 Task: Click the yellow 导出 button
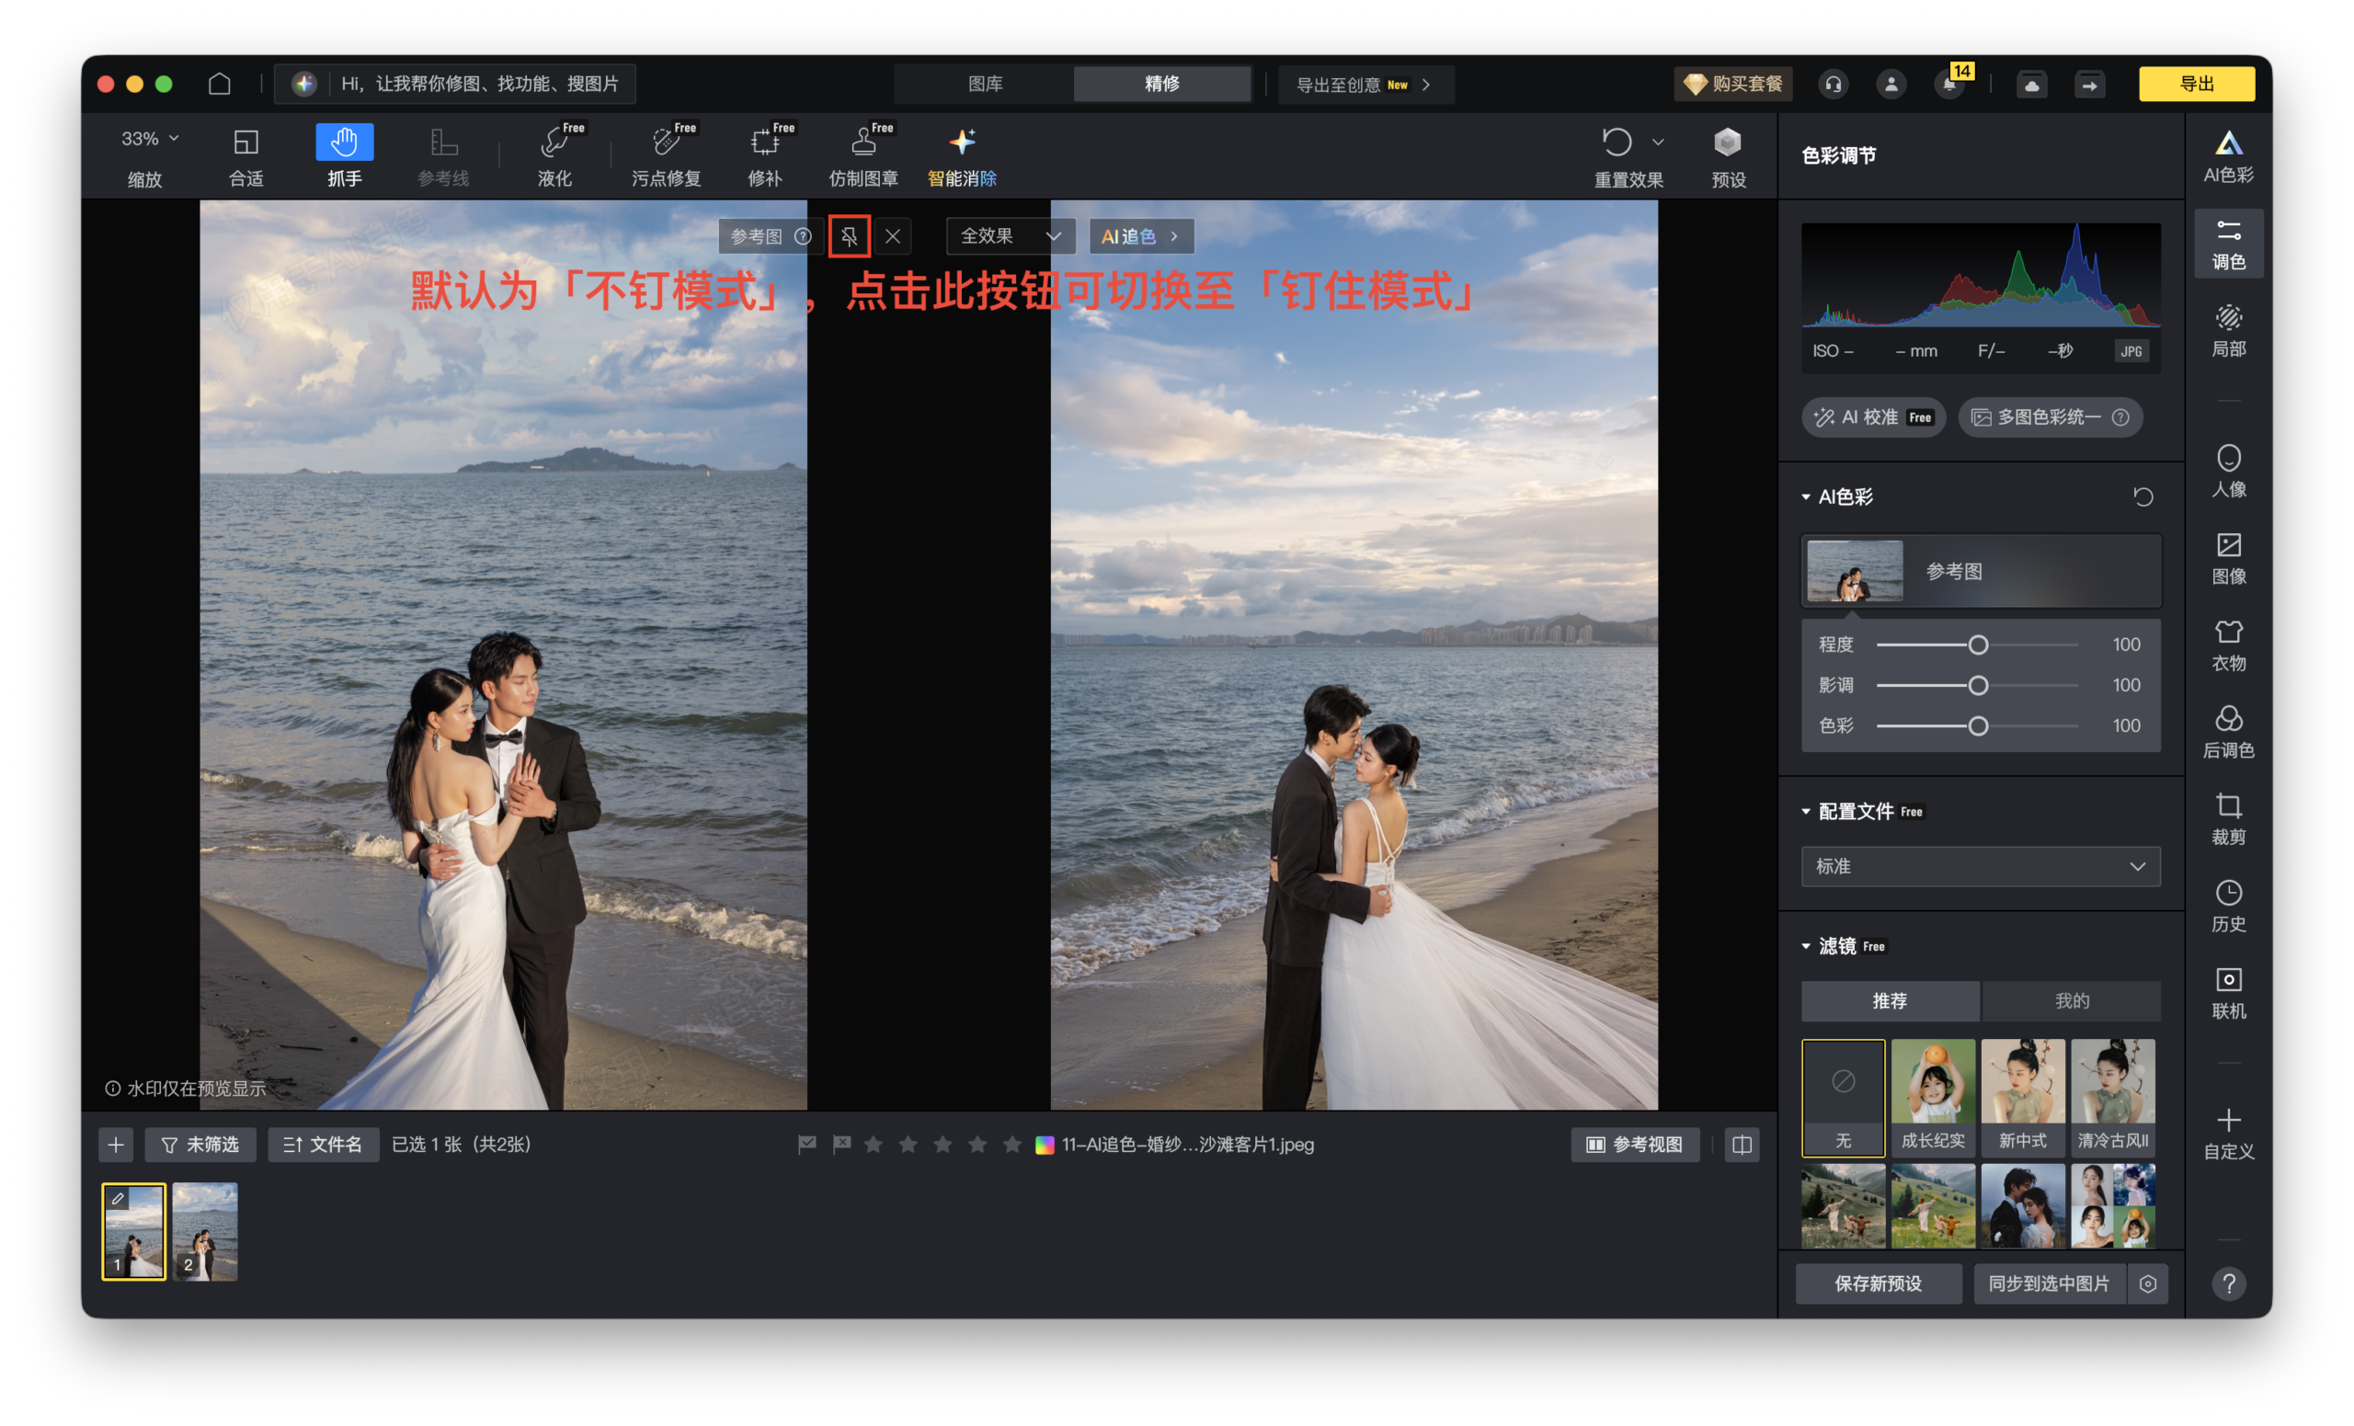coord(2197,83)
